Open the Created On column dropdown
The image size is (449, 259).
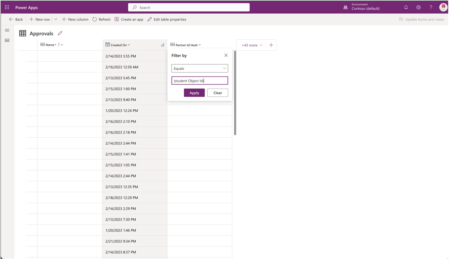[129, 45]
